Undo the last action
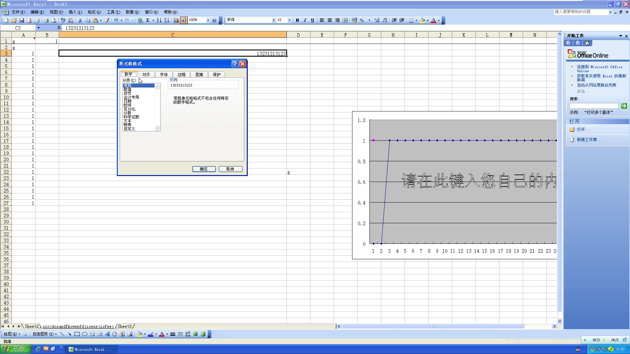Screen dimensions: 630x354 pyautogui.click(x=116, y=20)
